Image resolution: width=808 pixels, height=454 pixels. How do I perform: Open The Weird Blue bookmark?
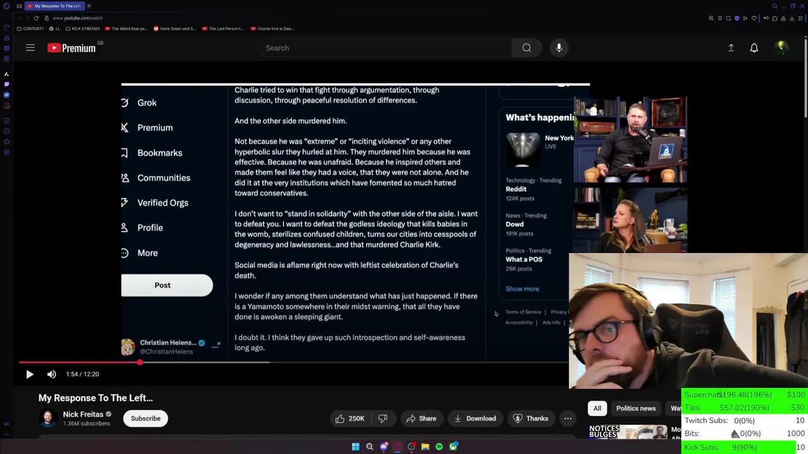(126, 28)
